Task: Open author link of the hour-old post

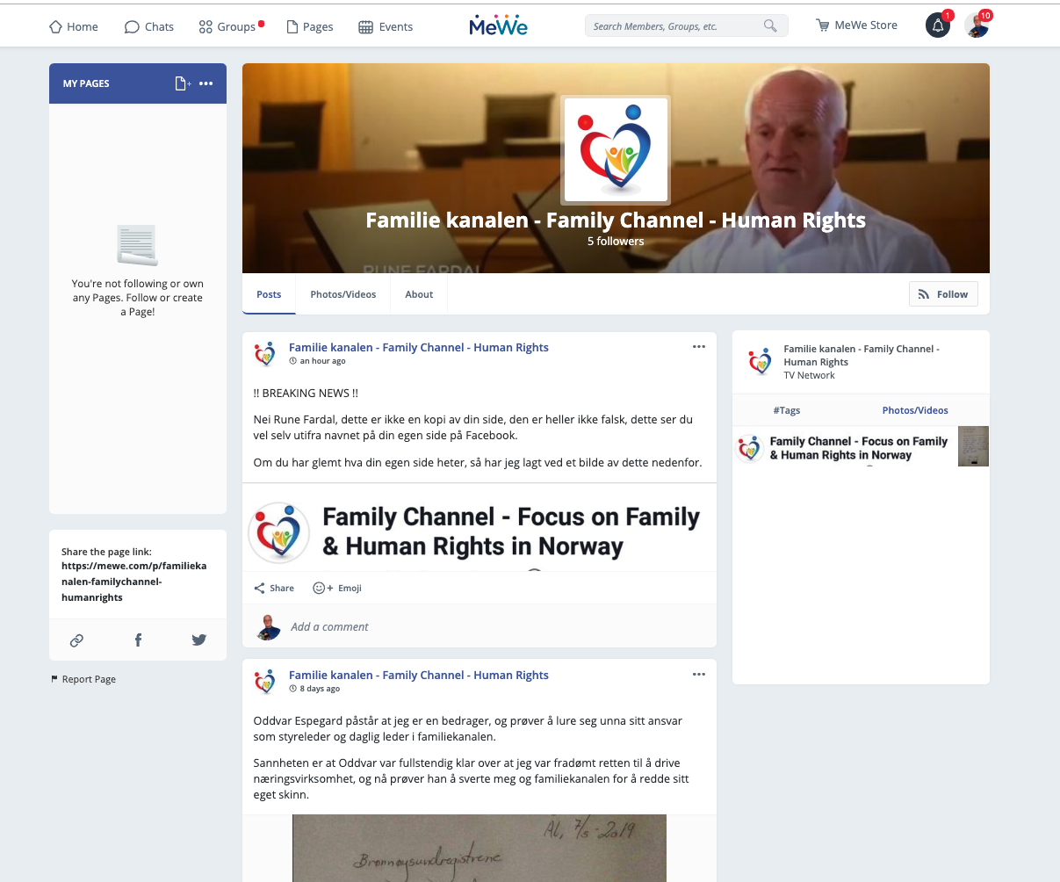Action: click(419, 347)
